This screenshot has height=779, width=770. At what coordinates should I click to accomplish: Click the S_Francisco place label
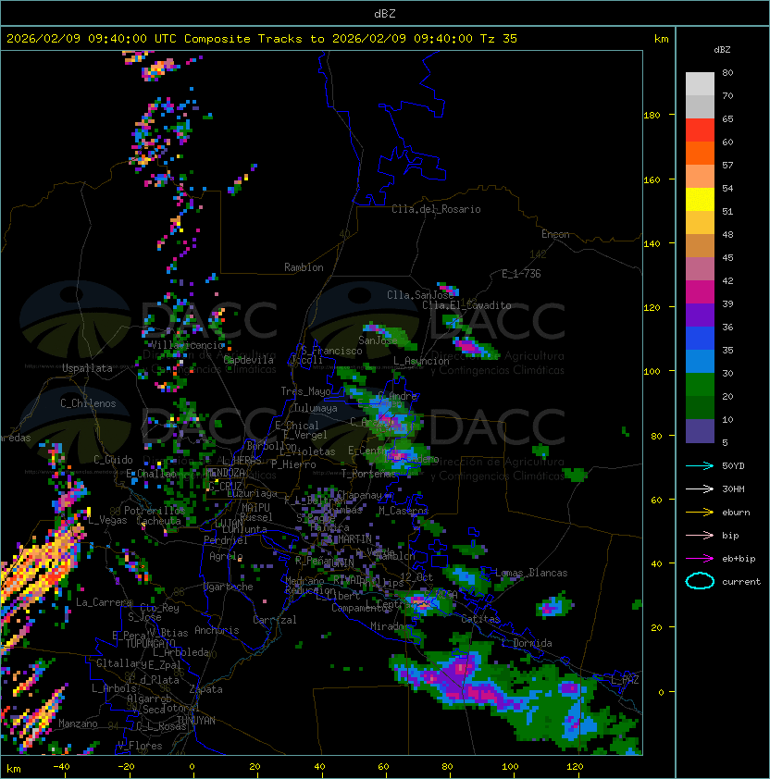[331, 351]
